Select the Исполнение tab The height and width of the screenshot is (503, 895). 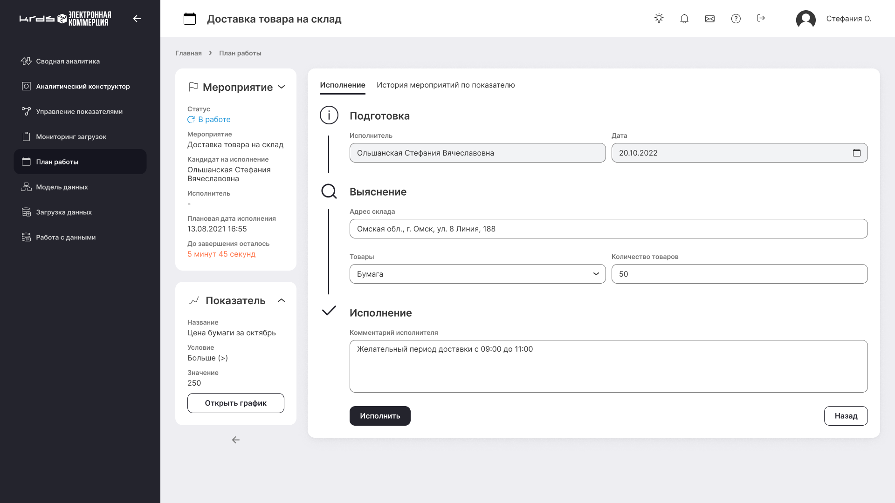(342, 85)
